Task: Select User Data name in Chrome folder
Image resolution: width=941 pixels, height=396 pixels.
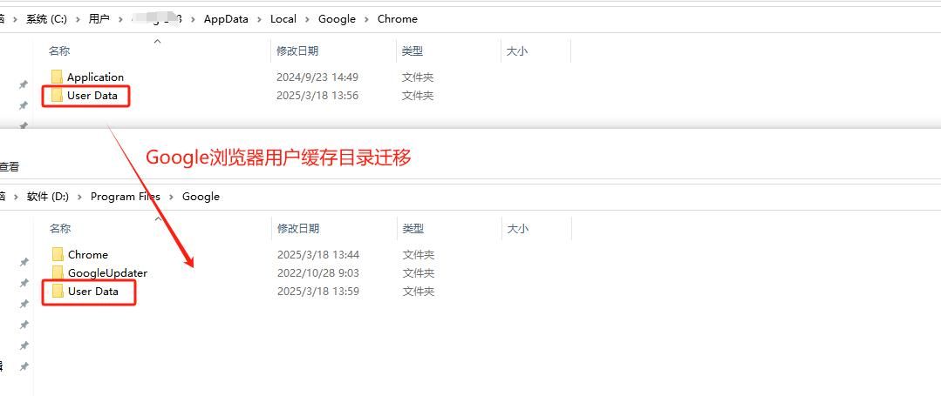Action: coord(92,95)
